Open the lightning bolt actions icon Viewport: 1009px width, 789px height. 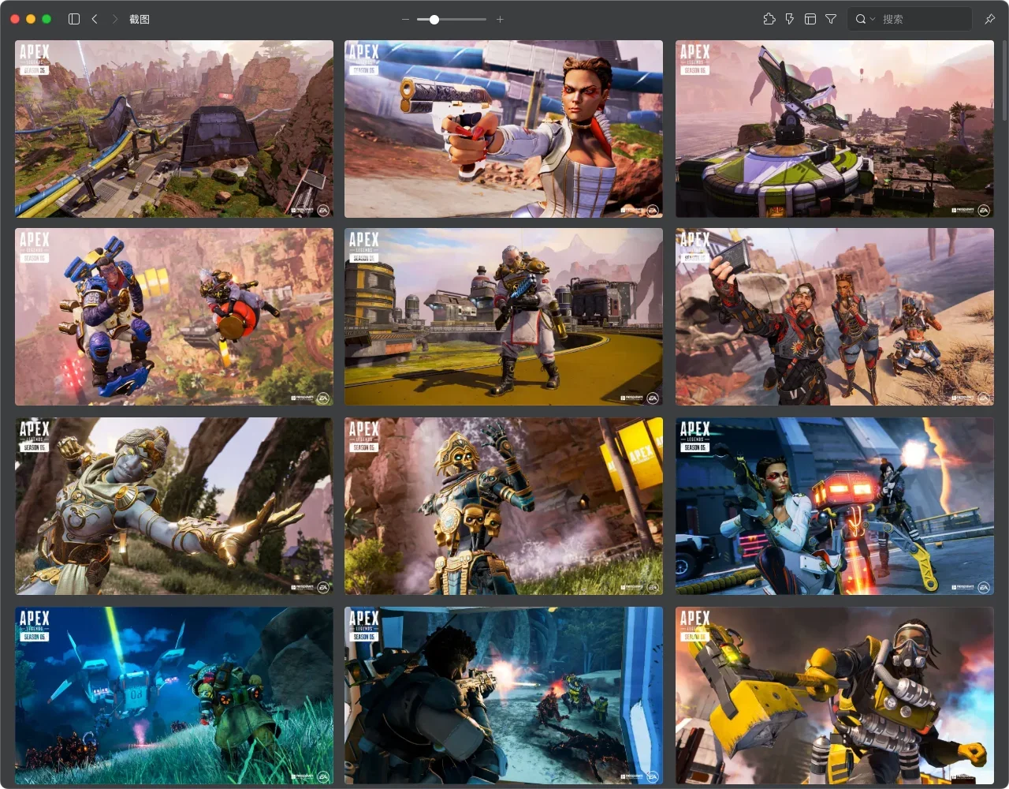tap(790, 19)
